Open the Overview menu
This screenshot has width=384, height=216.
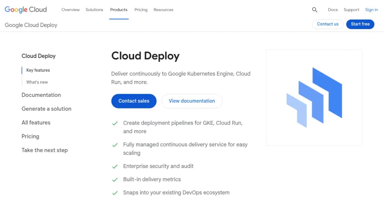70,10
